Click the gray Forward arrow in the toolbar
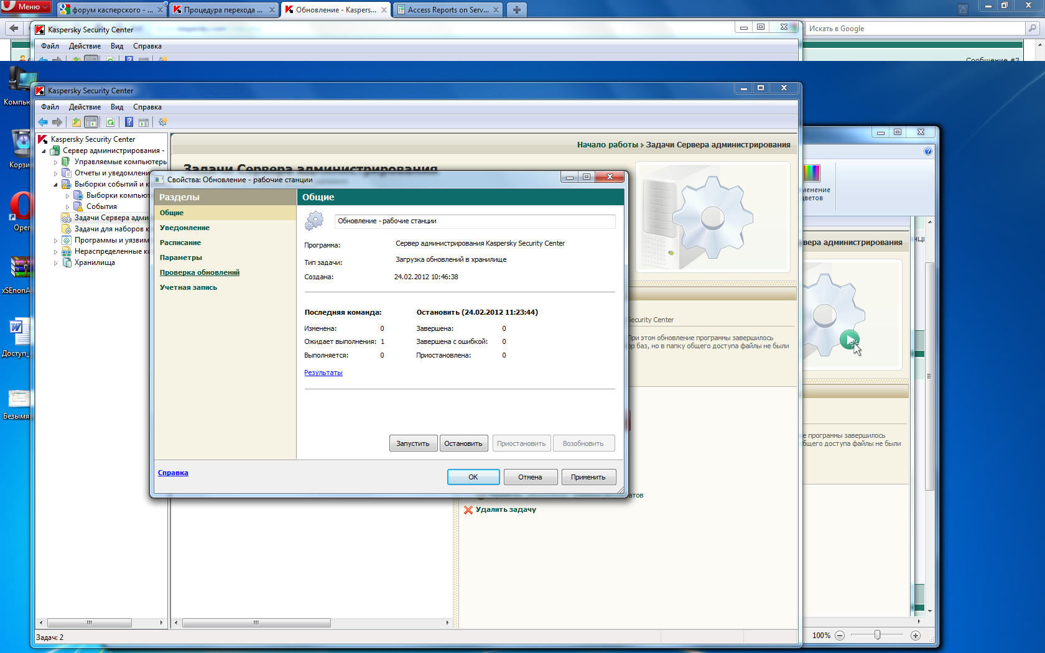The width and height of the screenshot is (1045, 653). 57,122
